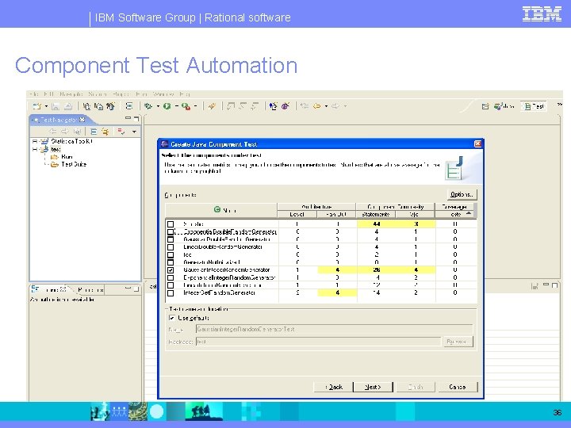The height and width of the screenshot is (428, 571).
Task: Click the Run folder icon in tree
Action: point(55,157)
